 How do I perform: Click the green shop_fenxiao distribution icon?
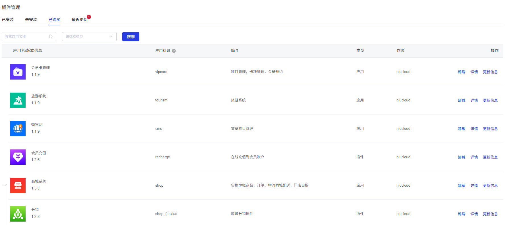(x=18, y=214)
